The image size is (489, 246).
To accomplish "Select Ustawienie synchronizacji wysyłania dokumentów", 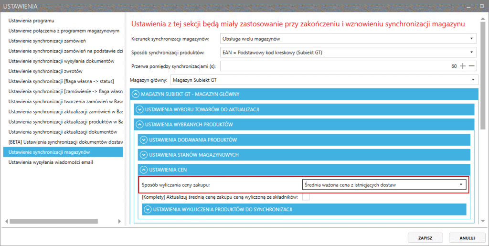I will pos(62,61).
